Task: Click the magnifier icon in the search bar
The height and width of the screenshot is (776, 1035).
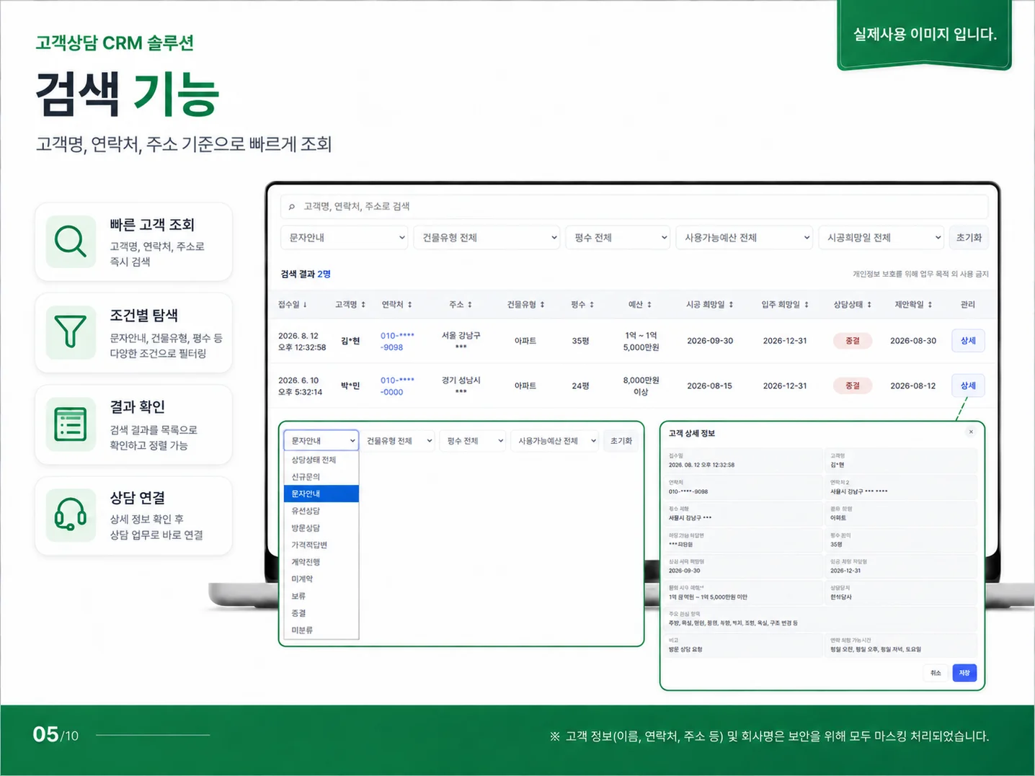Action: click(x=291, y=207)
